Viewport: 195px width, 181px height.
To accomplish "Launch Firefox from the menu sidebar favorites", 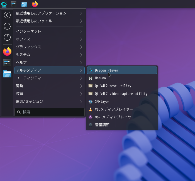I will (7, 52).
